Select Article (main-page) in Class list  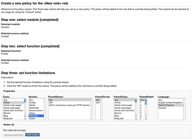coord(14,105)
